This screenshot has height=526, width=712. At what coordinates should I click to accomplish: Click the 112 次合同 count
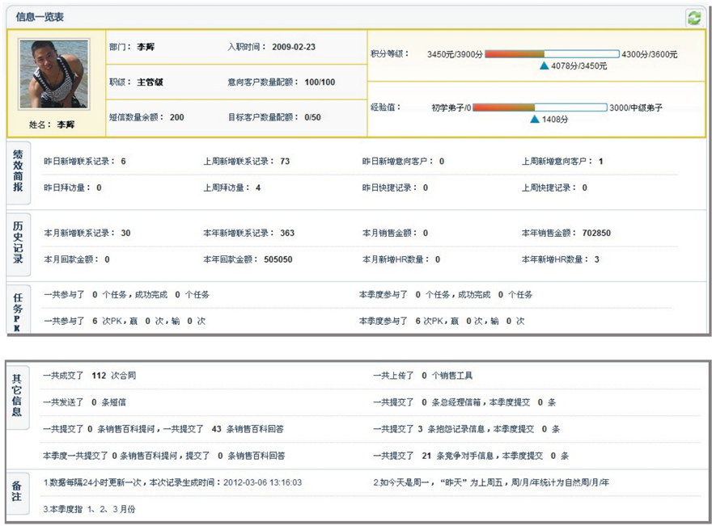click(100, 376)
